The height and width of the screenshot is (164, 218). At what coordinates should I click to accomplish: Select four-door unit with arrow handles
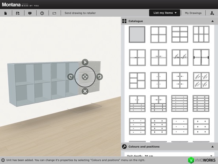[180, 80]
